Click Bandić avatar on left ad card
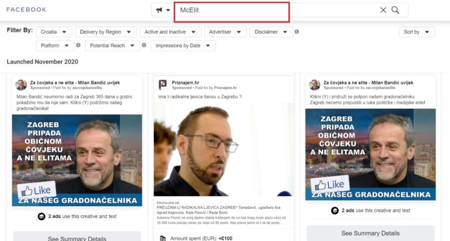 [21, 84]
